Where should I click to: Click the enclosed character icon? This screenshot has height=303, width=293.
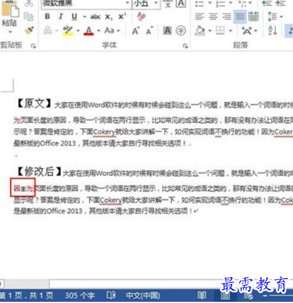(x=181, y=31)
